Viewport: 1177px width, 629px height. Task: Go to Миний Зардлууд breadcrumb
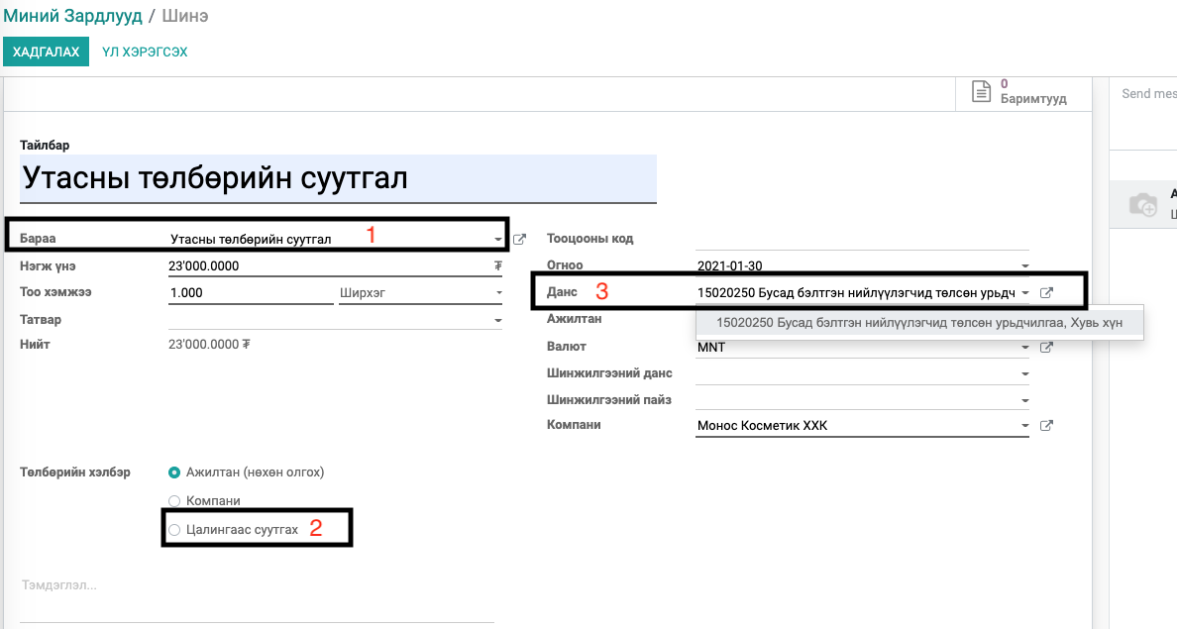click(72, 16)
